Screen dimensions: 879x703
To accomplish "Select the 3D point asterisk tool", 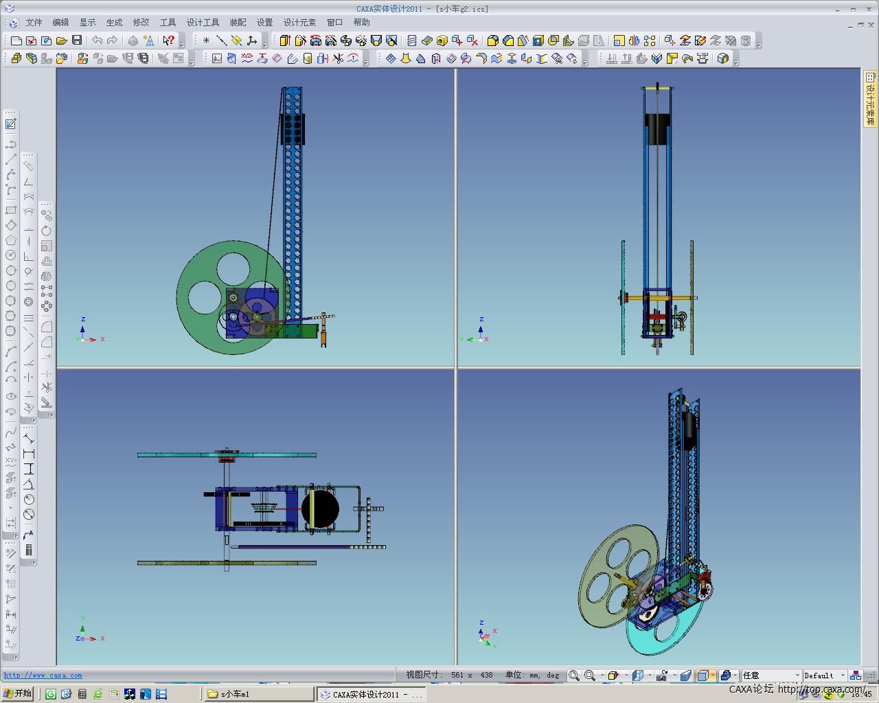I will 206,41.
